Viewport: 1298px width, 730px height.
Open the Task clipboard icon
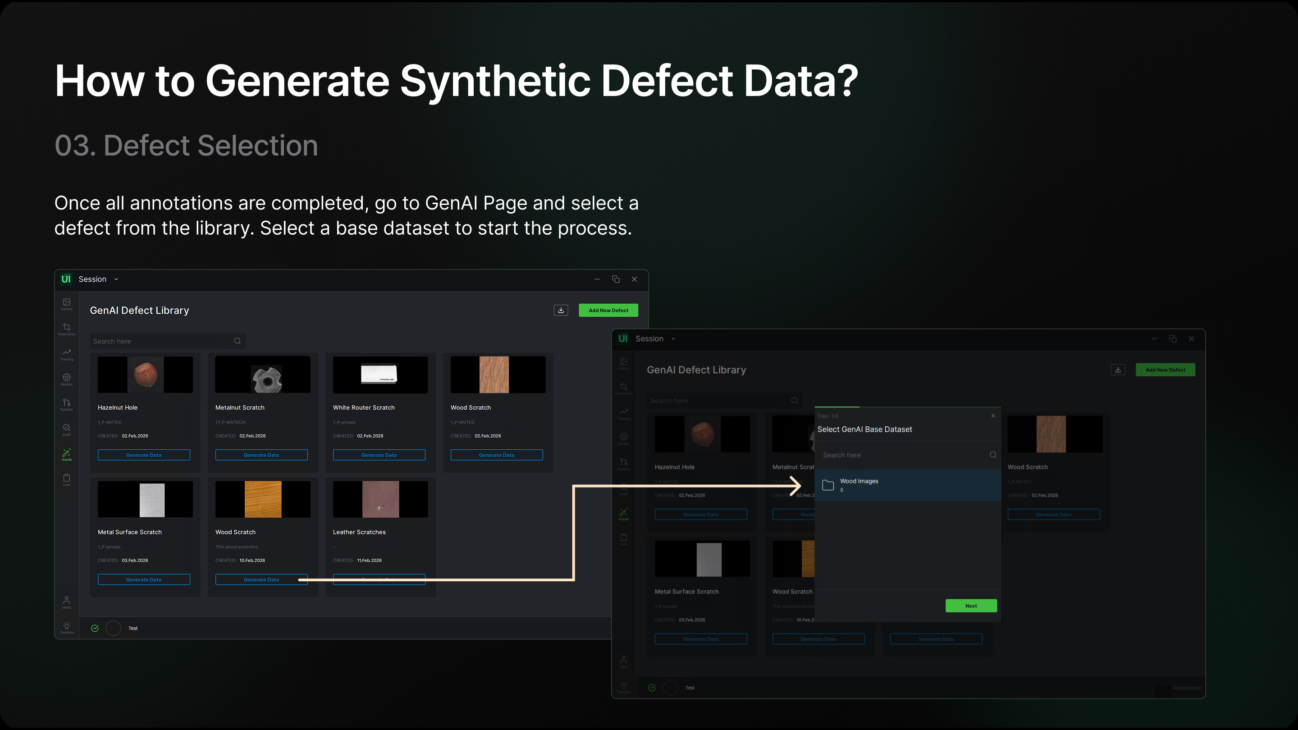pos(67,479)
